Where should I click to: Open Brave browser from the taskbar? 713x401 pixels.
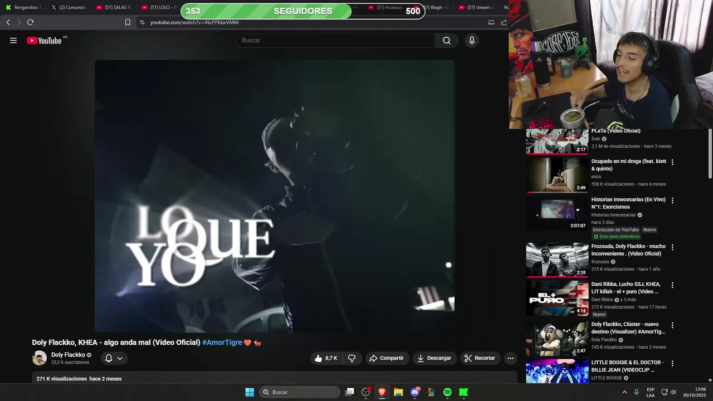click(382, 392)
